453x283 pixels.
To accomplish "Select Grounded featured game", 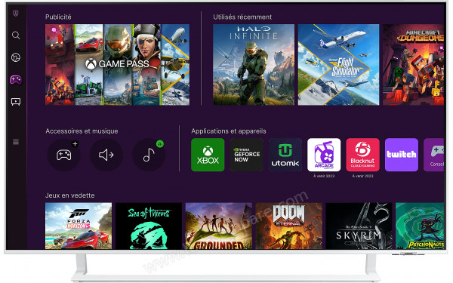I will [219, 226].
